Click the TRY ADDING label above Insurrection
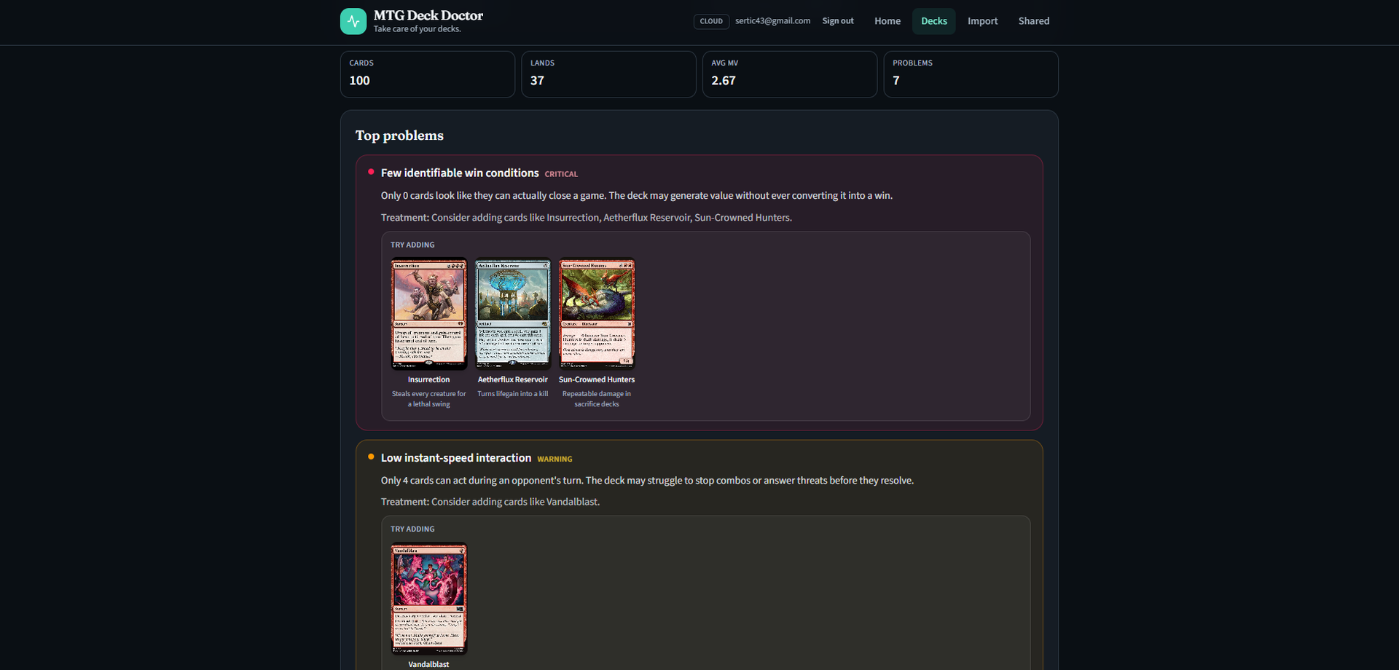The width and height of the screenshot is (1399, 670). point(412,245)
